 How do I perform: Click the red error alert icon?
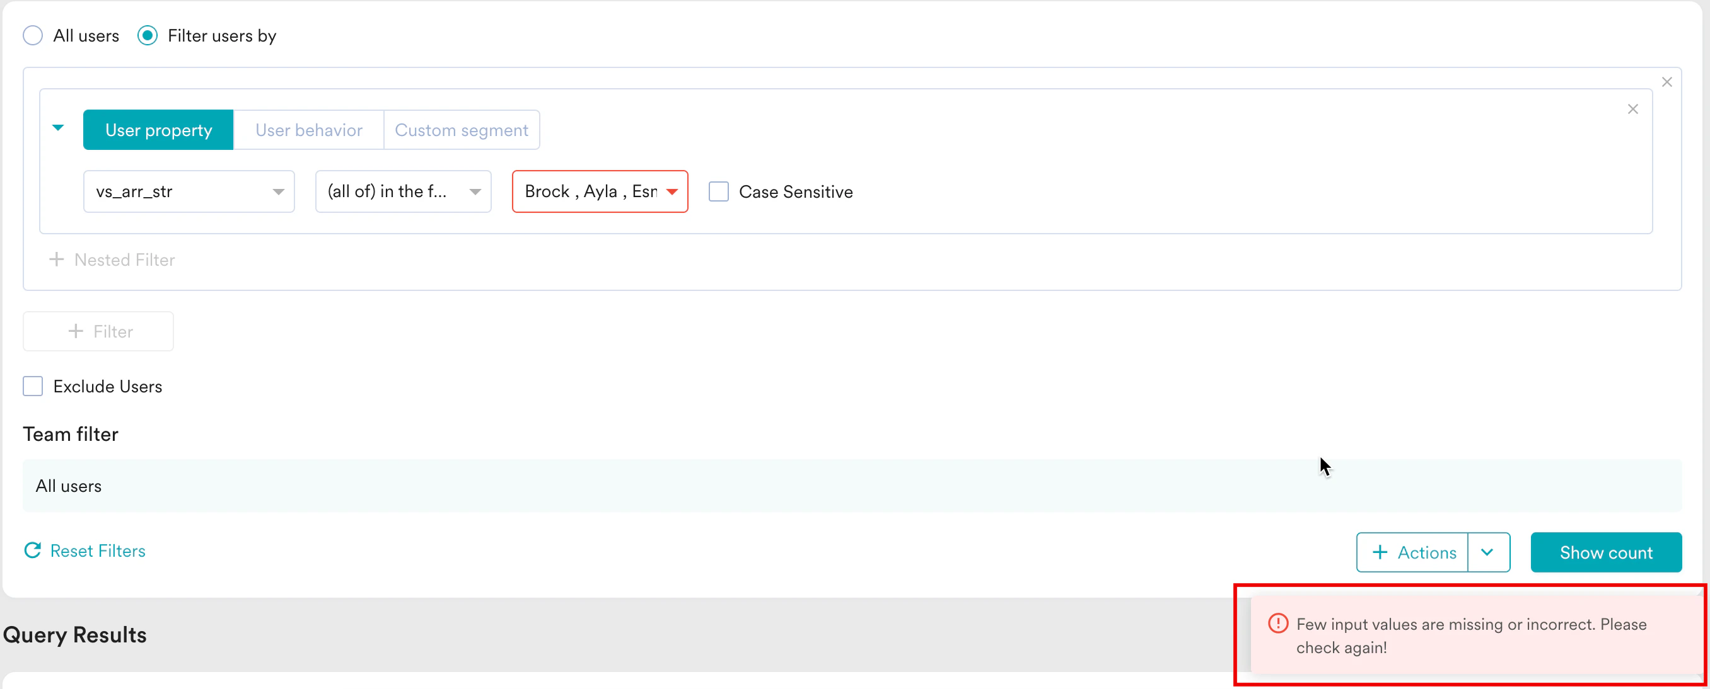tap(1277, 624)
